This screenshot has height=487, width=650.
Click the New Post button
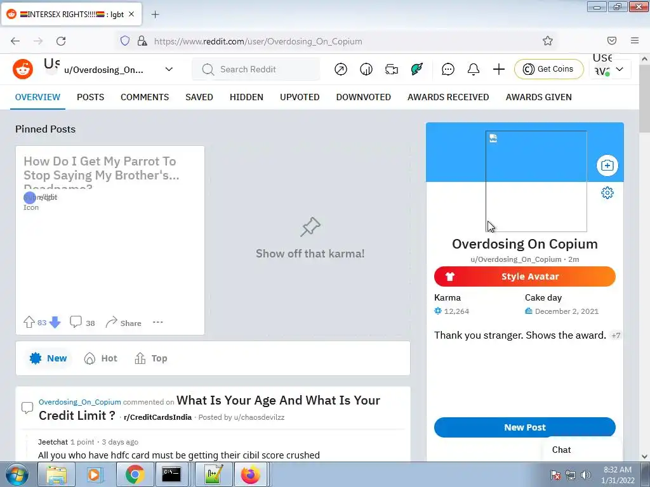tap(525, 427)
